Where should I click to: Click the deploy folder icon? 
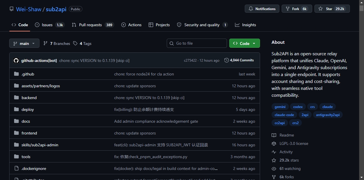pyautogui.click(x=16, y=109)
